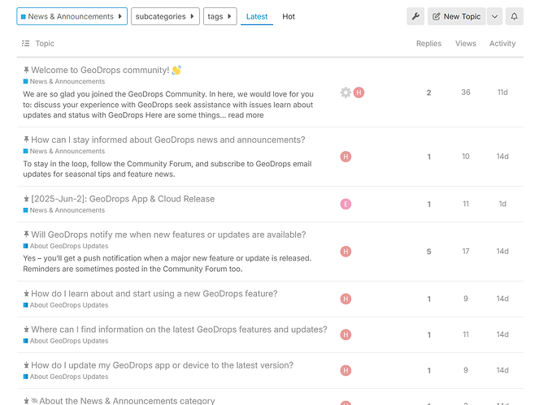Click pin icon beside 2025-Jun-2 Cloud Release
The width and height of the screenshot is (552, 405).
pos(26,199)
